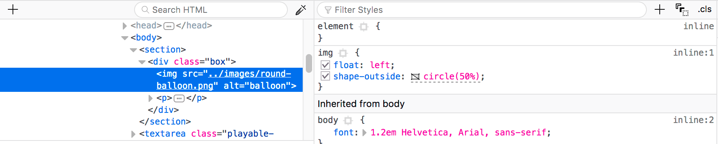Click the magnifier icon in Search HTML
This screenshot has width=718, height=144.
(x=145, y=10)
